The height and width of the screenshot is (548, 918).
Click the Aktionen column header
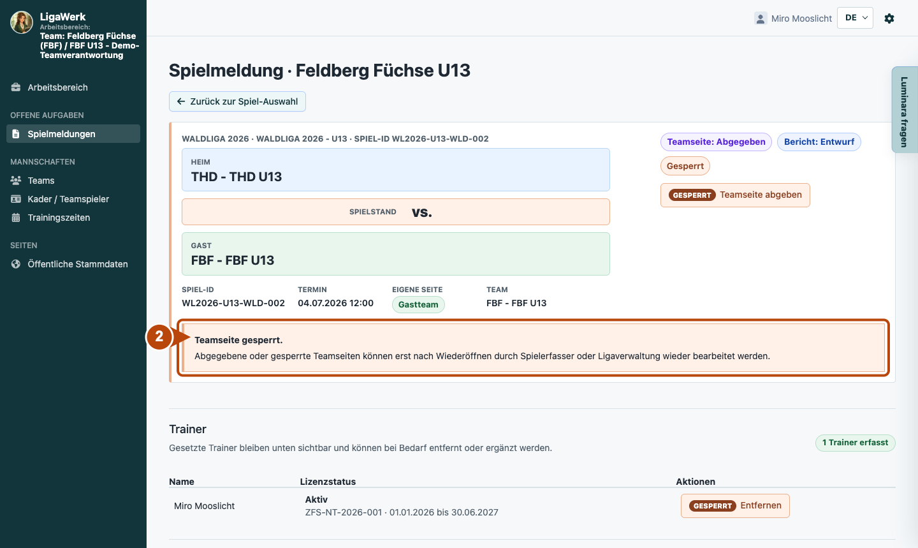[x=696, y=482]
